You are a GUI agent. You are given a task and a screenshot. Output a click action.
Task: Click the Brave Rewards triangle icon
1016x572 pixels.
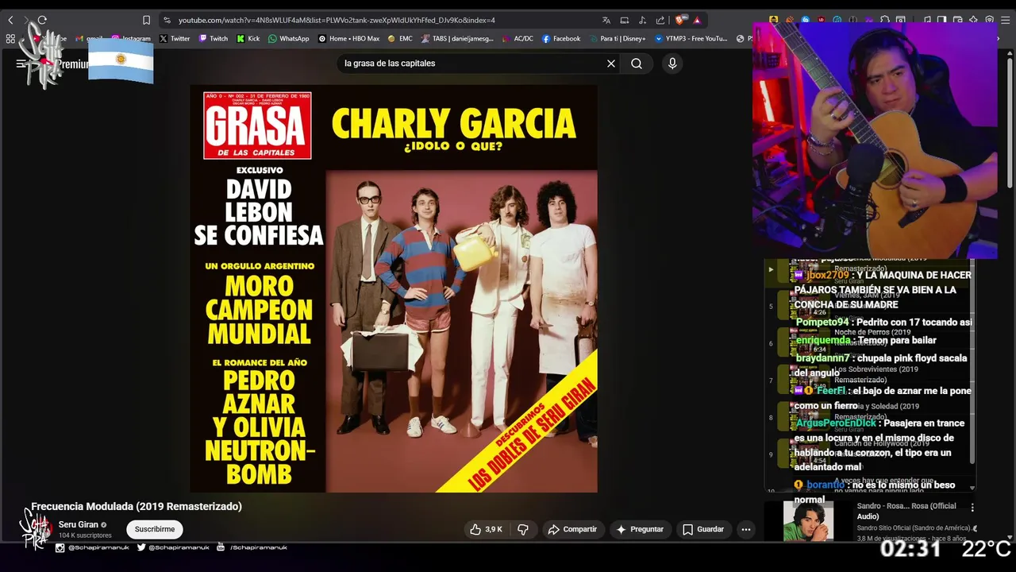point(697,20)
